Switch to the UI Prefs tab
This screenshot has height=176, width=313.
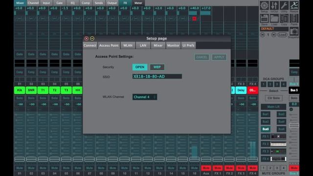click(188, 45)
